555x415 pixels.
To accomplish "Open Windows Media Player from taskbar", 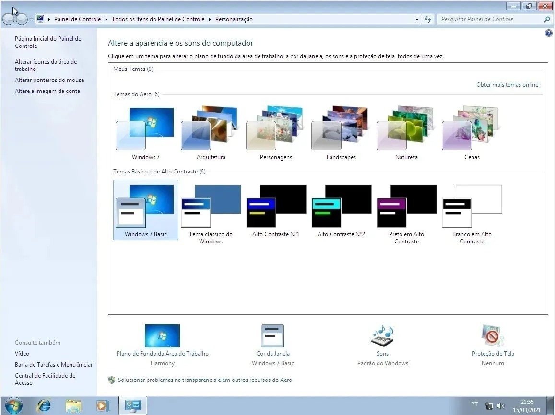I will pos(102,405).
